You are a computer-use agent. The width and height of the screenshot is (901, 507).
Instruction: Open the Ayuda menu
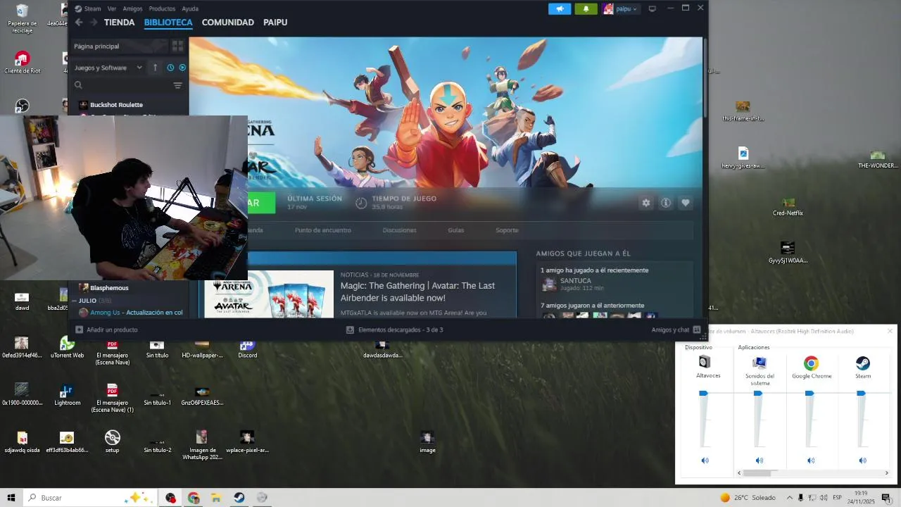[190, 8]
